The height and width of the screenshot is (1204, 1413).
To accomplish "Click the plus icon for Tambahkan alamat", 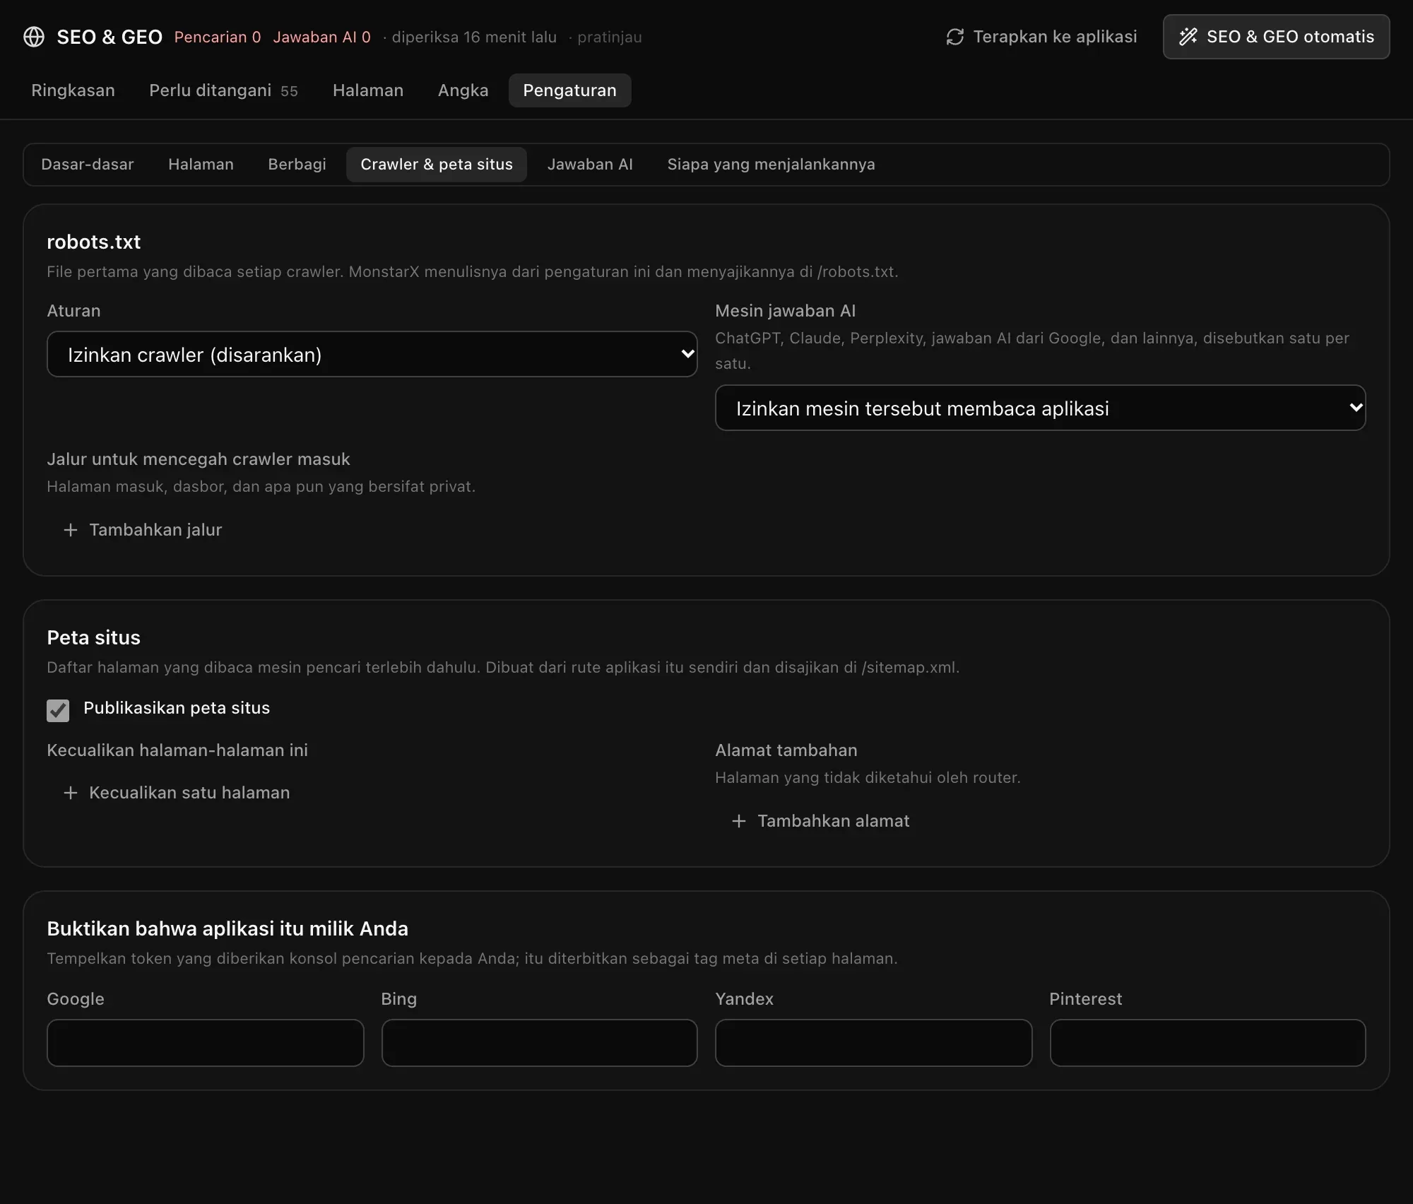I will 739,821.
